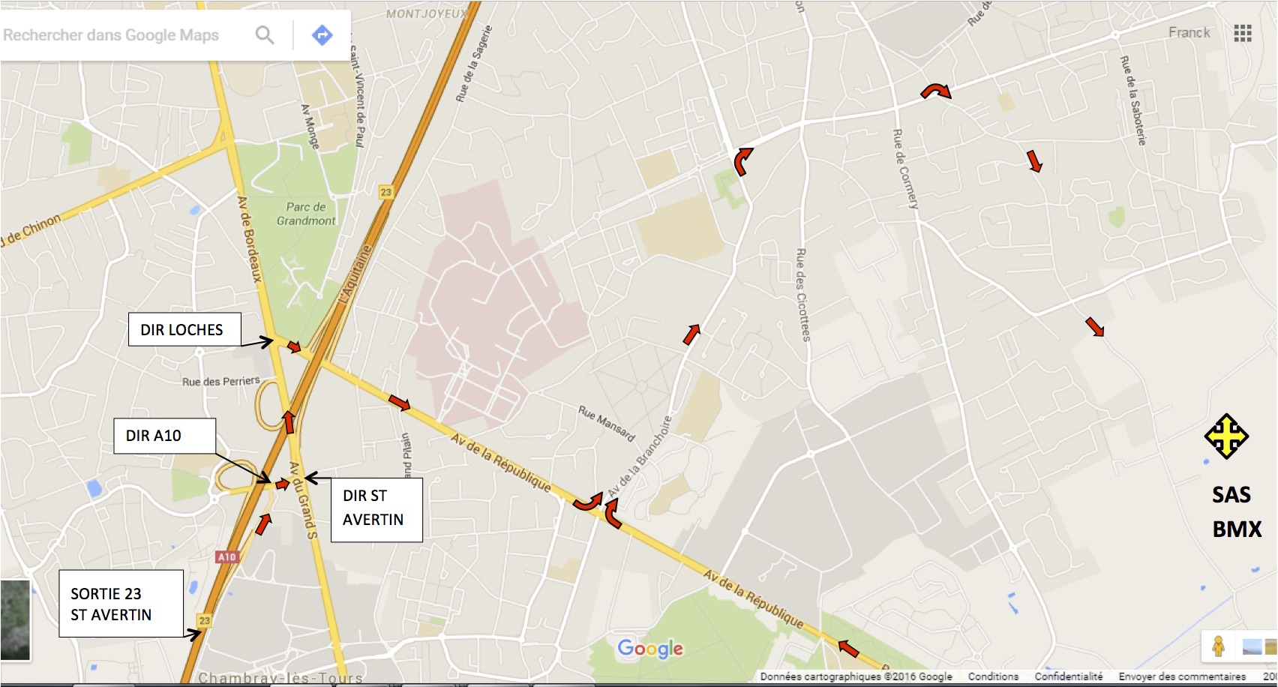
Task: Click Envoyer des commentaires
Action: point(1182,676)
